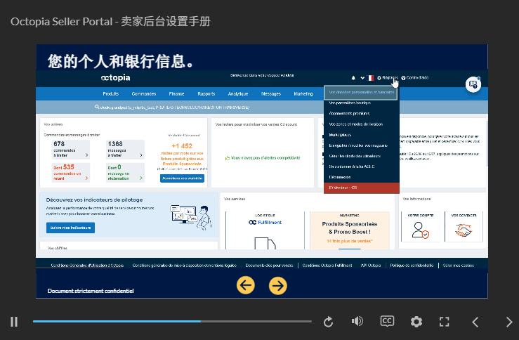Click the green thumbs-up alert icon
Screen dimensions: 519x340
[x=228, y=158]
